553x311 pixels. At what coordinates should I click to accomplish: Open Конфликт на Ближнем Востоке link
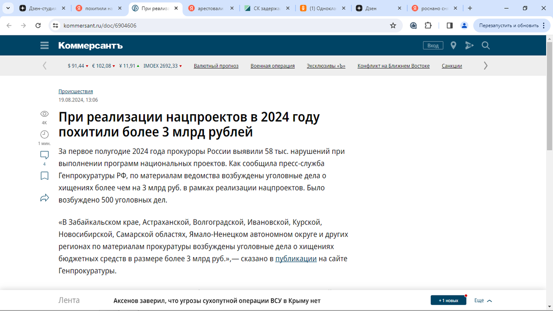pyautogui.click(x=394, y=66)
